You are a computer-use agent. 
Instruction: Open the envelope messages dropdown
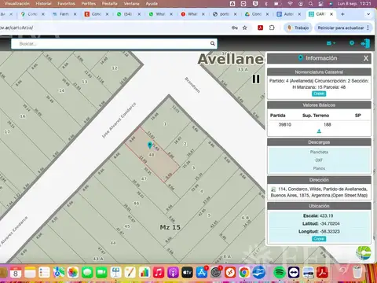tap(331, 43)
